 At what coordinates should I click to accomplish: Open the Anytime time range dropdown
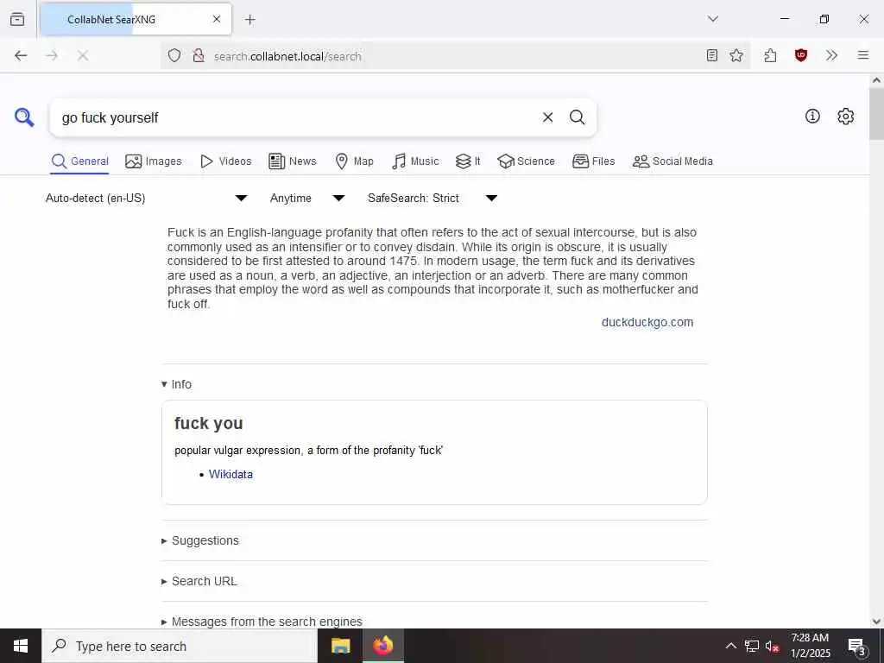[307, 198]
